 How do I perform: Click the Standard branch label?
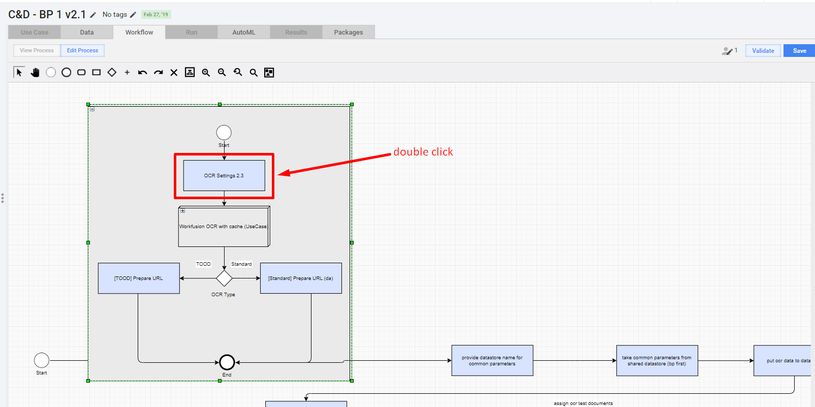click(x=241, y=264)
